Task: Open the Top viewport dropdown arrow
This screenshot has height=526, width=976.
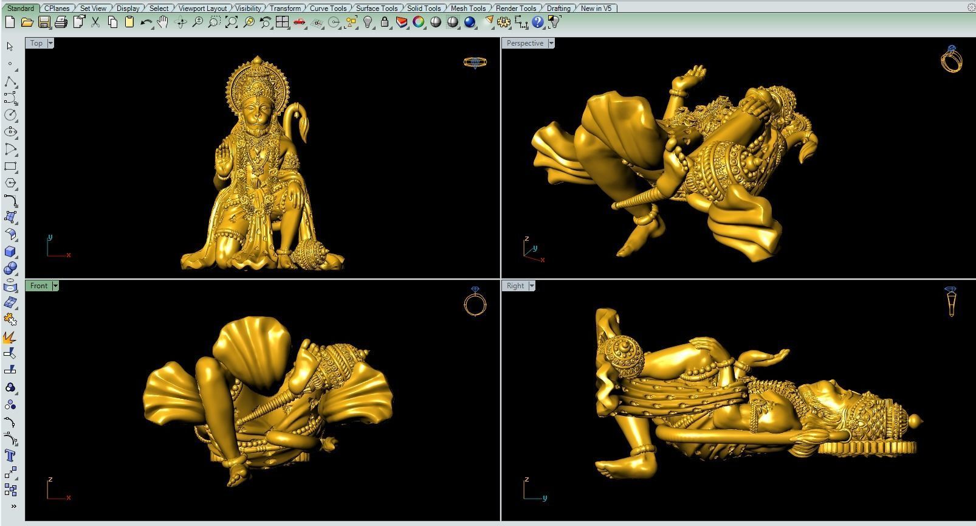Action: click(50, 43)
